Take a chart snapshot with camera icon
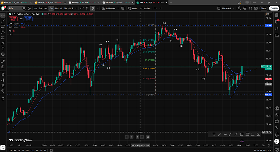Viewport: 280px width, 152px height. tap(256, 8)
